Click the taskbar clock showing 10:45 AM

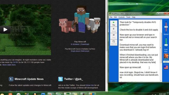[162, 94]
